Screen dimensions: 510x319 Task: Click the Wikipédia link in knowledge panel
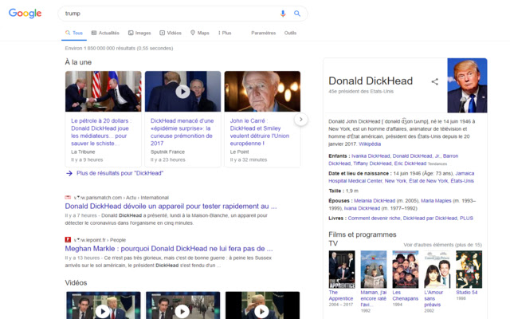tap(370, 144)
